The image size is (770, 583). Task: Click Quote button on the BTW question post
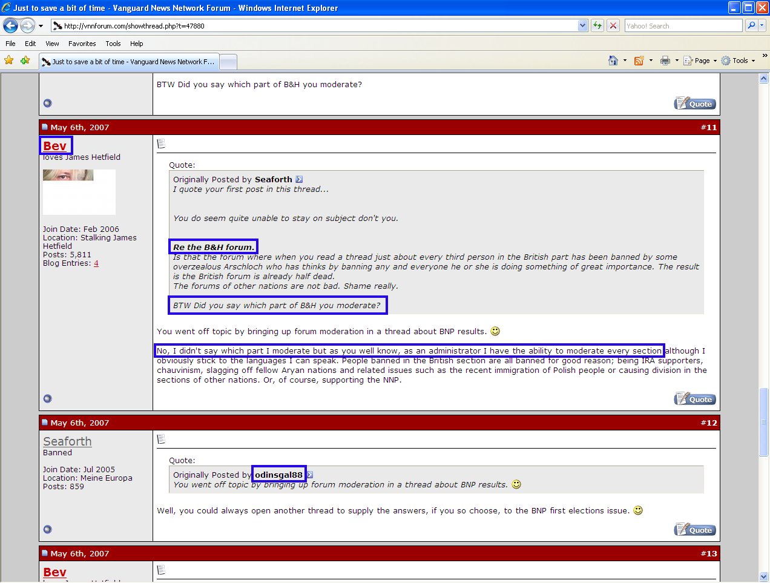(x=695, y=104)
